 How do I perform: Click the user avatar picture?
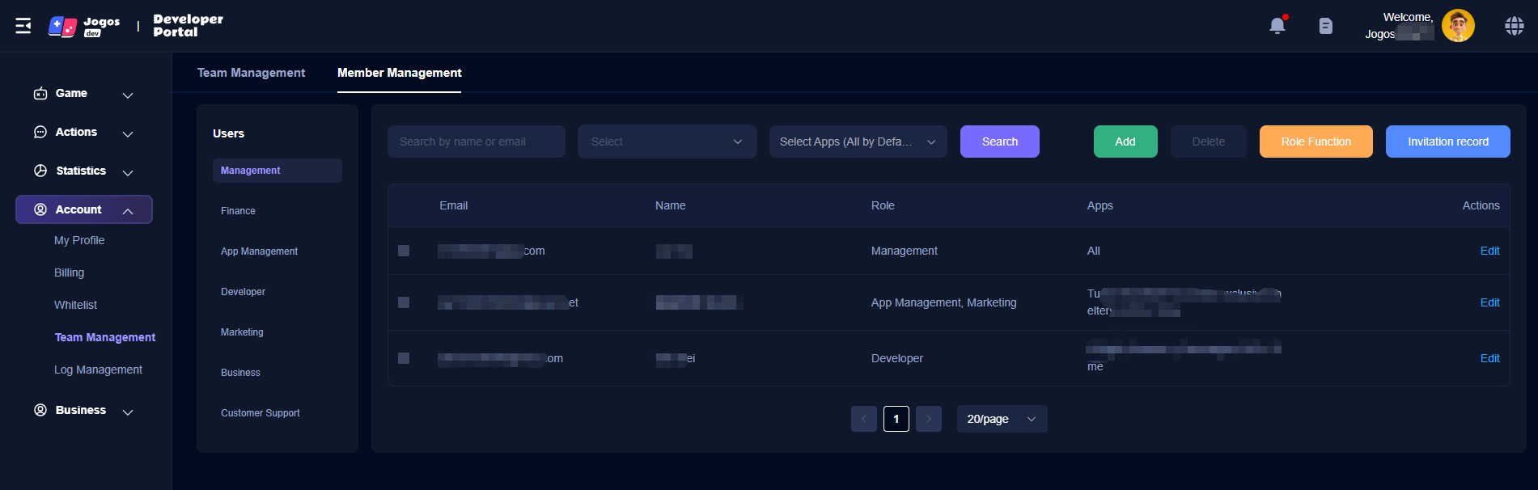(1457, 26)
